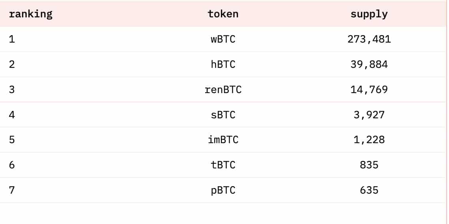
Task: Select the renBTC token cell
Action: click(223, 90)
